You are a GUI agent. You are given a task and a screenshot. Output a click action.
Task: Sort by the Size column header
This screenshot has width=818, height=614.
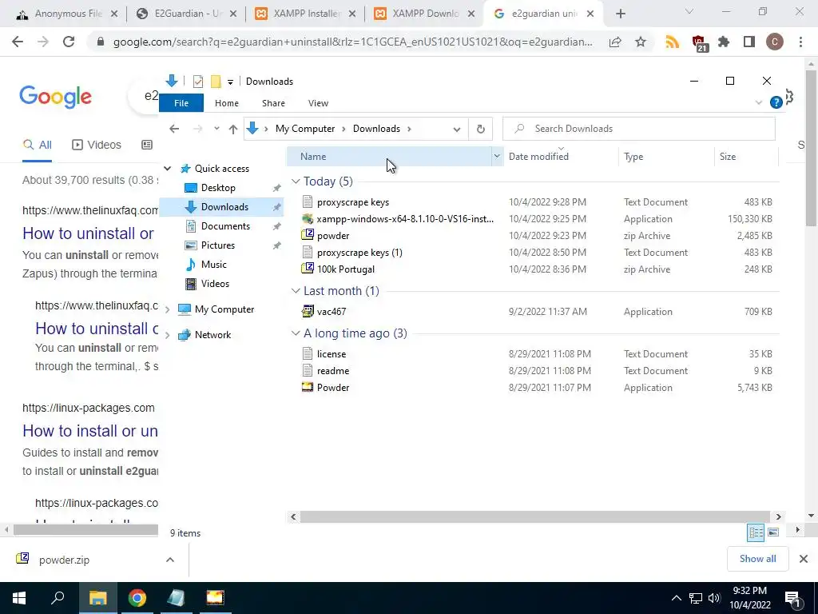click(727, 157)
